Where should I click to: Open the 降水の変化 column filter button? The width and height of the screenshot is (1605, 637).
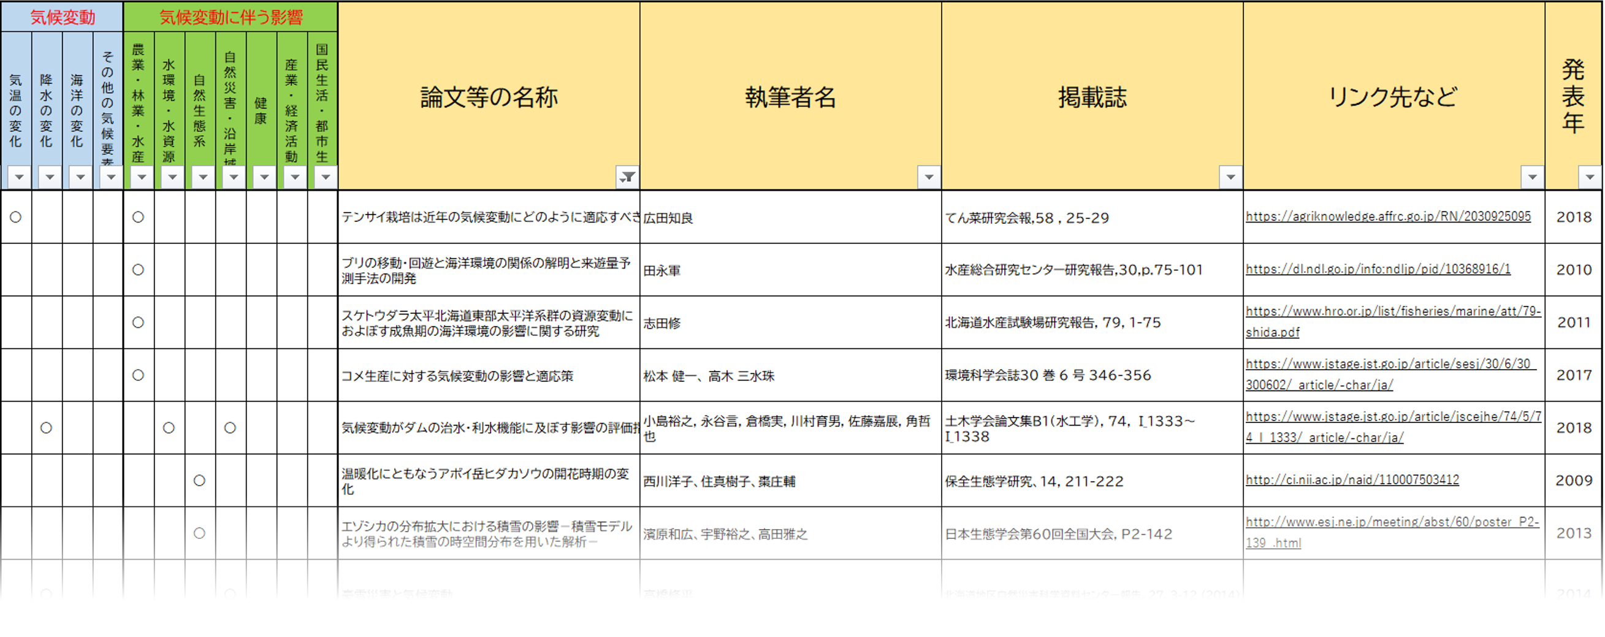(50, 177)
